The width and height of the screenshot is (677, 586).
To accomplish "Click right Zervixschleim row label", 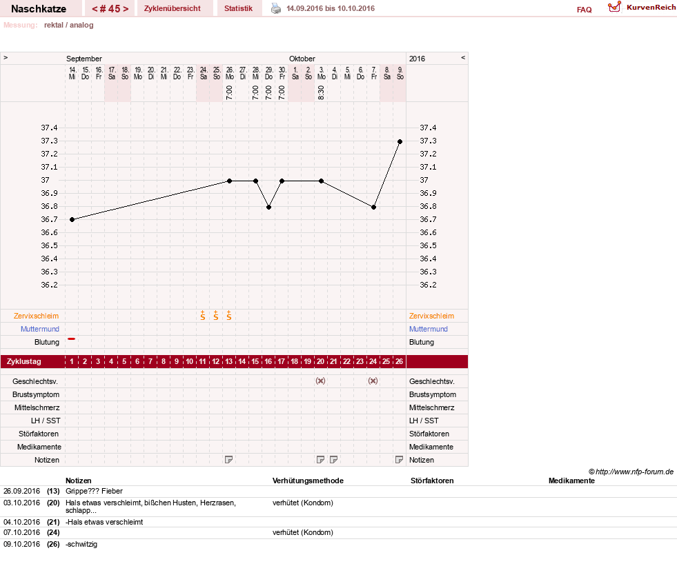I will point(432,316).
